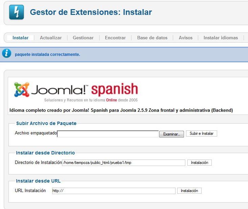
Task: Click the 'Archivo empaquetado' label
Action: (x=36, y=133)
